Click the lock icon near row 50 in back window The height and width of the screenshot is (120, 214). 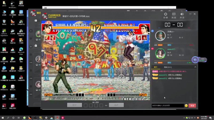pyautogui.click(x=36, y=45)
